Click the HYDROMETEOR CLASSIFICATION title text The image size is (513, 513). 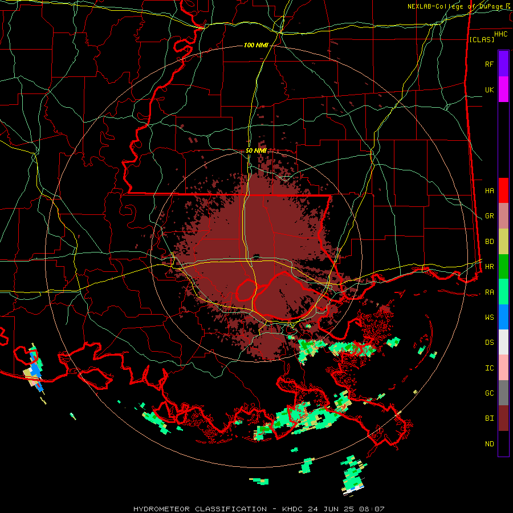tap(200, 509)
